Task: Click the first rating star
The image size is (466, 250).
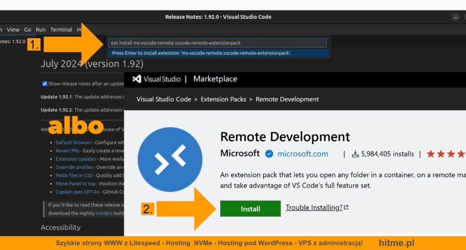Action: point(431,154)
